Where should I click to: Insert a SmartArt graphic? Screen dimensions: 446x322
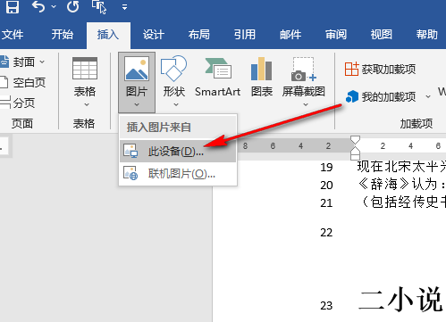pyautogui.click(x=217, y=78)
